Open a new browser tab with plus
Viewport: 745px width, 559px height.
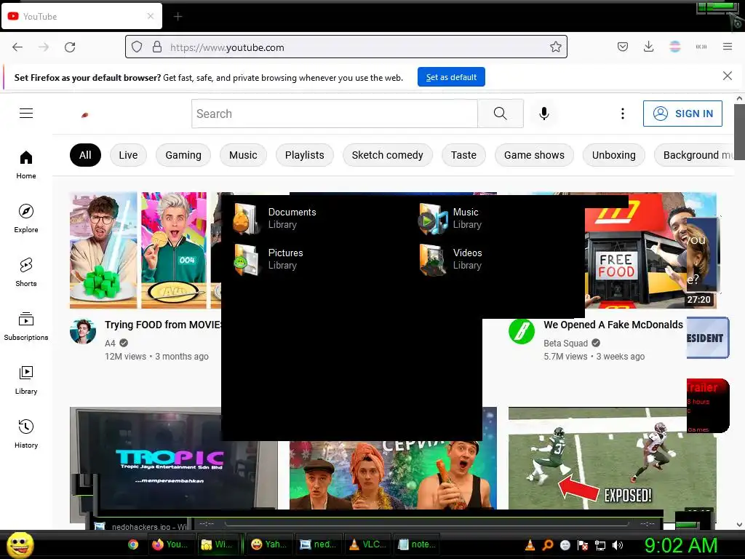point(178,17)
